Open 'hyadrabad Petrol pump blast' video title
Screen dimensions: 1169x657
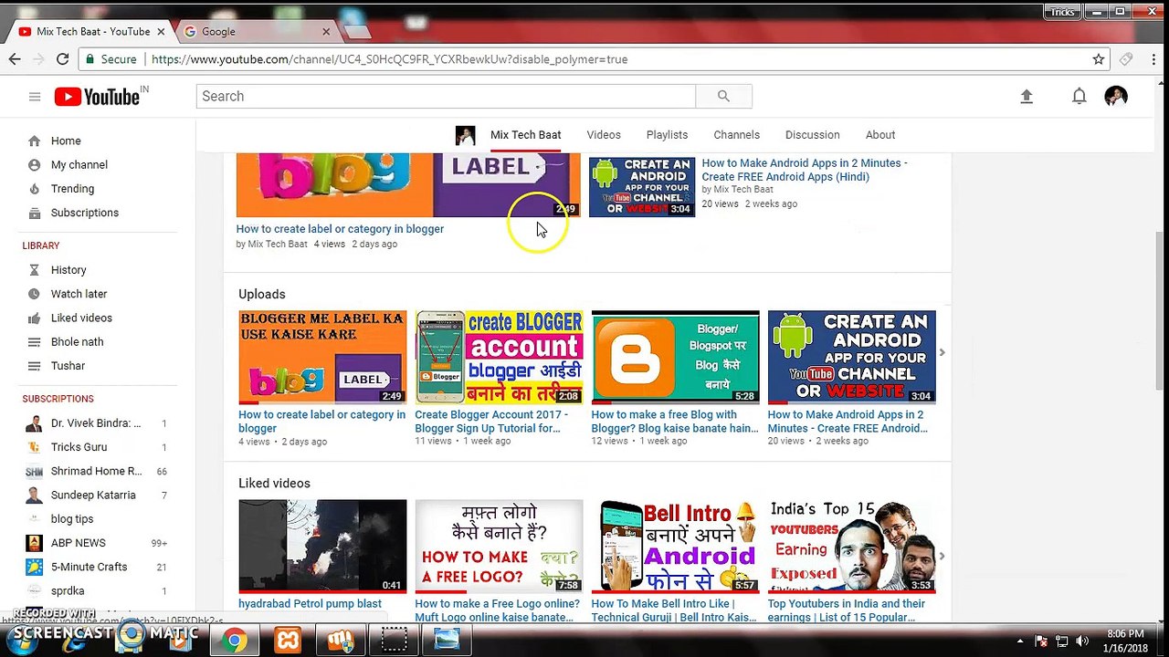pyautogui.click(x=310, y=603)
